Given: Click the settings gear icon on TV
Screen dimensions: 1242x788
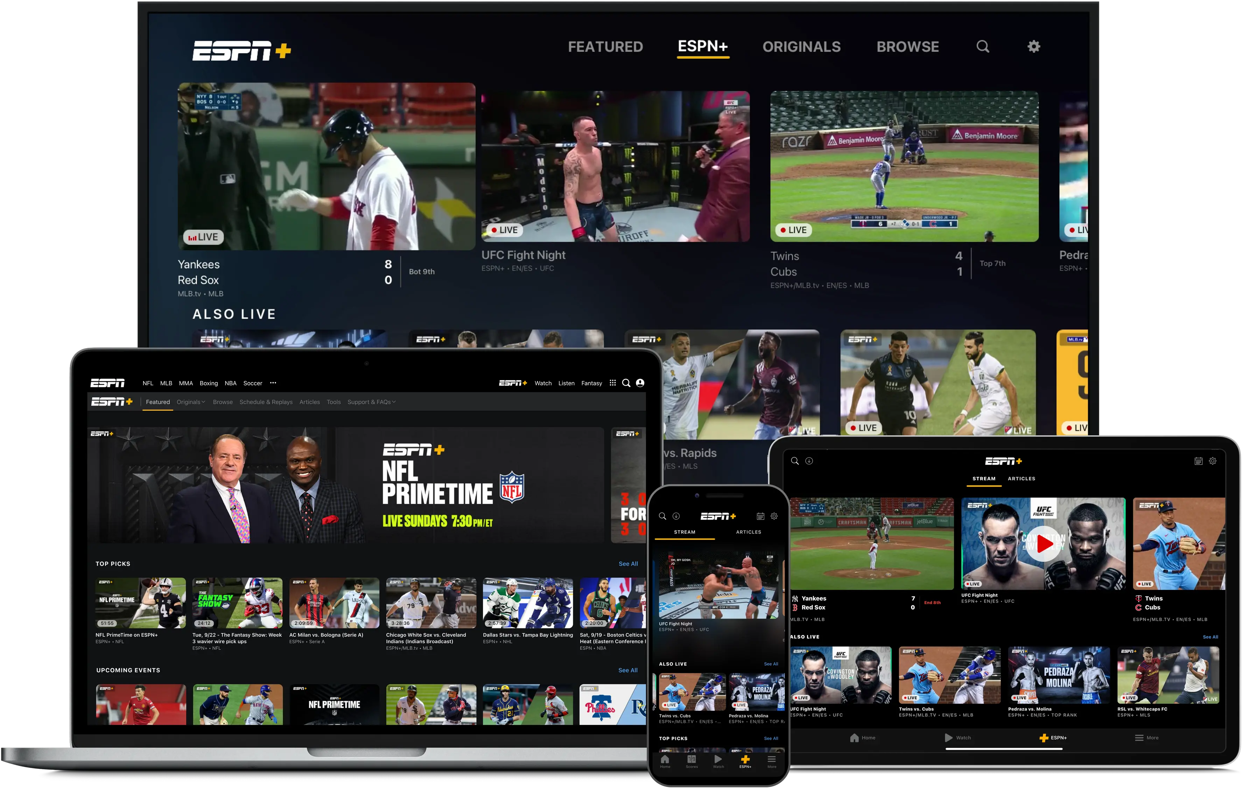Looking at the screenshot, I should pos(1032,47).
